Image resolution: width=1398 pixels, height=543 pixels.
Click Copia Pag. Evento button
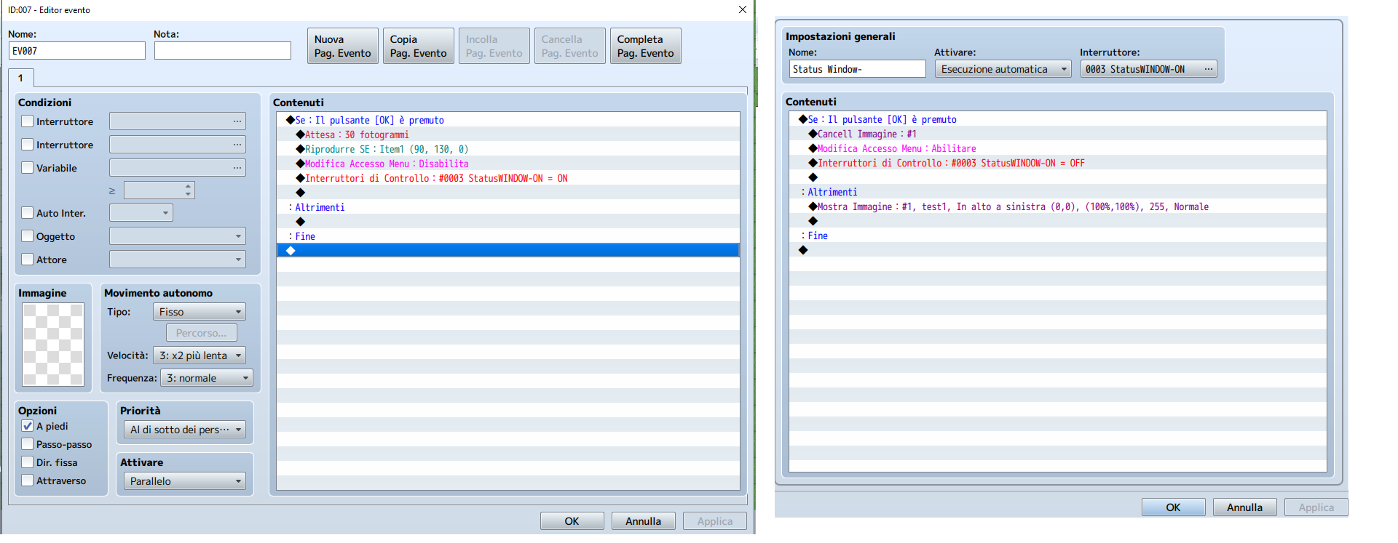click(x=419, y=46)
